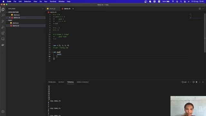Fold the arr.map block at line 18

[x=52, y=52]
